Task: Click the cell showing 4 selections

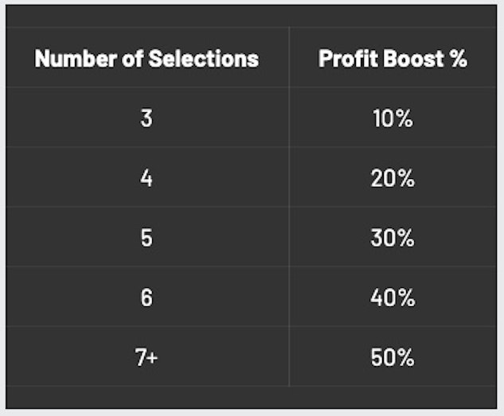Action: (x=147, y=179)
